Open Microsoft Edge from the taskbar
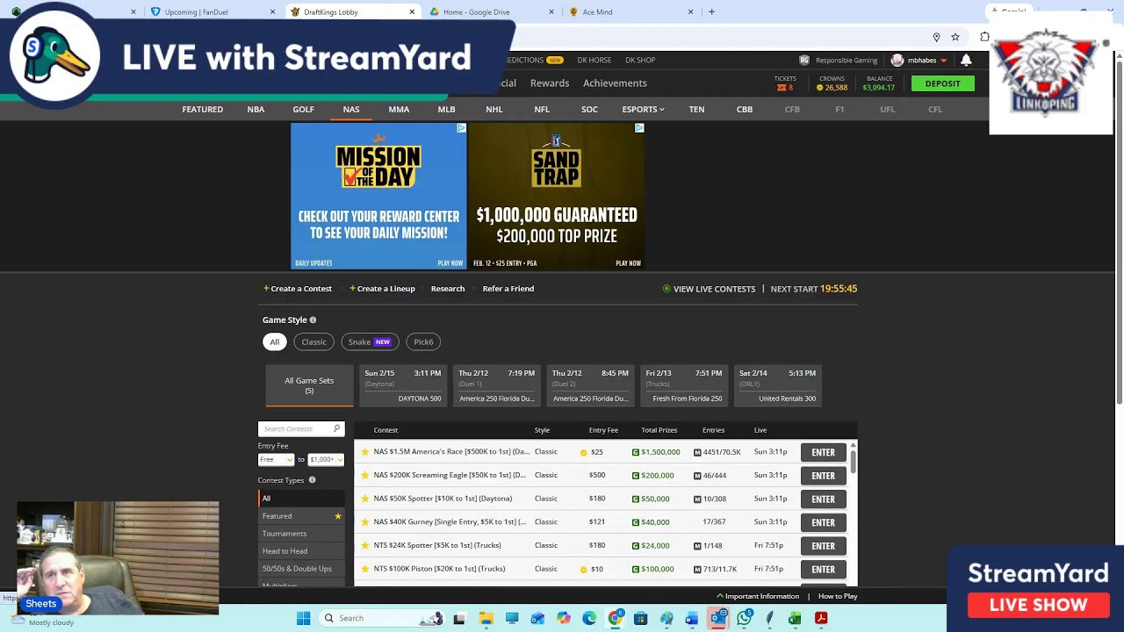This screenshot has height=632, width=1124. [x=589, y=618]
